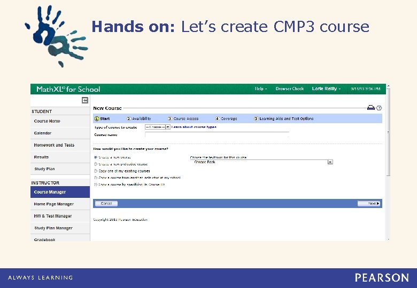
Task: Click the Copyright Pearson Education text
Action: (x=120, y=220)
